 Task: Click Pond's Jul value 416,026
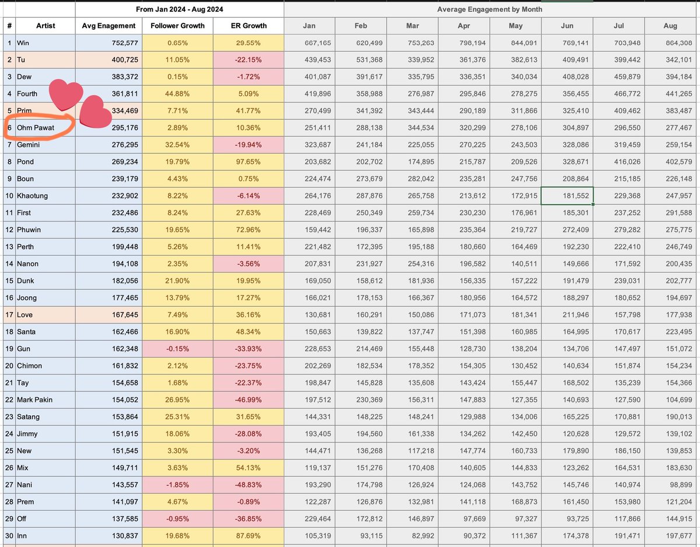click(619, 162)
